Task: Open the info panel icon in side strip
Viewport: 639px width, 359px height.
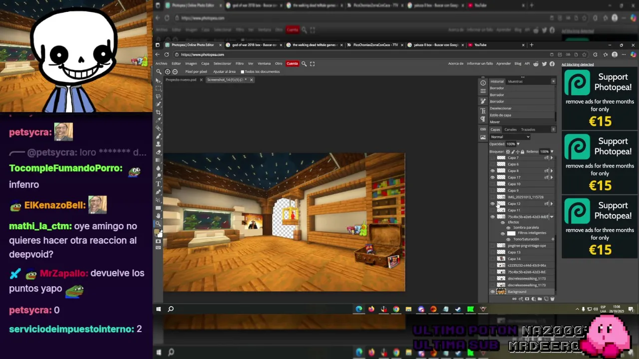Action: [x=483, y=83]
